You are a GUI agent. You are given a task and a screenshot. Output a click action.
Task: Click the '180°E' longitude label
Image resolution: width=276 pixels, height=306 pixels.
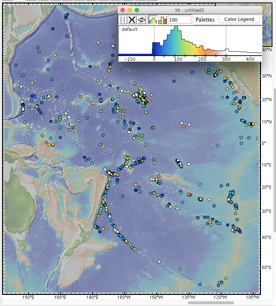[x=92, y=297]
